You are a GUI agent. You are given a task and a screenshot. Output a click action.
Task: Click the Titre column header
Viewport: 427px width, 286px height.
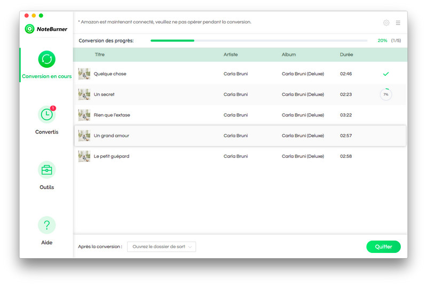click(100, 54)
